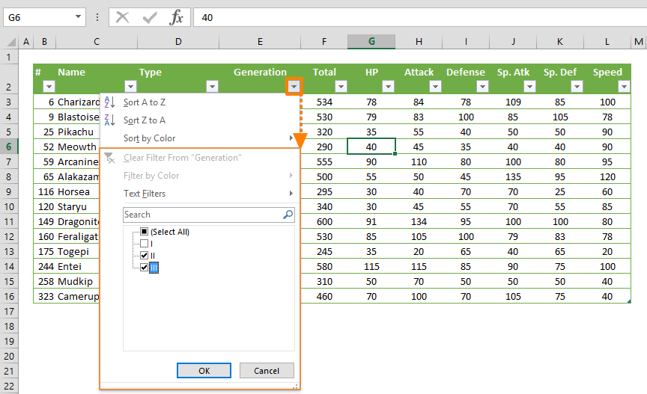The image size is (647, 394).
Task: Click the Total cell containing 534
Action: 324,102
